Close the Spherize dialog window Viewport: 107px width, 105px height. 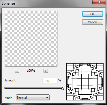coord(99,2)
